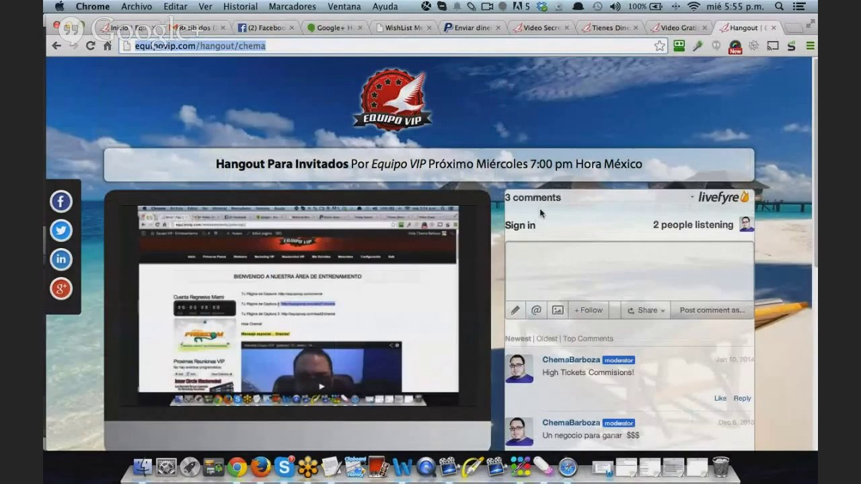Screen dimensions: 861x484
Task: Click the volume icon in menu bar
Action: coord(615,7)
